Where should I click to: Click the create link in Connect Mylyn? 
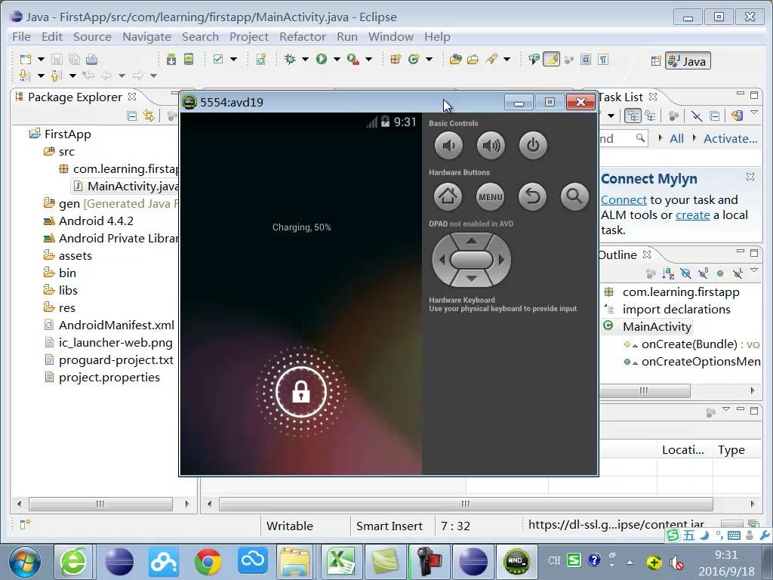click(693, 215)
